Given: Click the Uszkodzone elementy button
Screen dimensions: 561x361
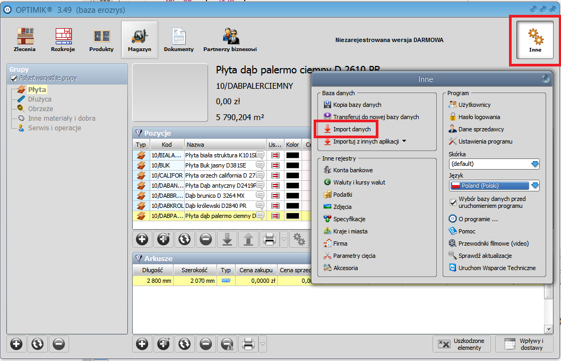Looking at the screenshot, I should [x=461, y=344].
